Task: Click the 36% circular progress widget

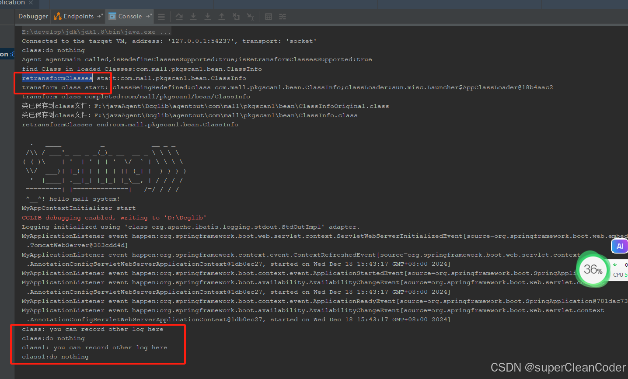Action: pyautogui.click(x=593, y=270)
